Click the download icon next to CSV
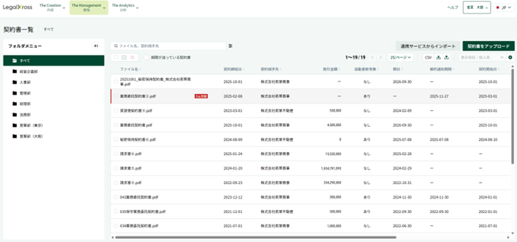Image resolution: width=517 pixels, height=242 pixels. (438, 58)
